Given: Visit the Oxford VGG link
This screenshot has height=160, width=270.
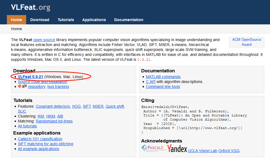Looking at the screenshot, I should pos(229,151).
